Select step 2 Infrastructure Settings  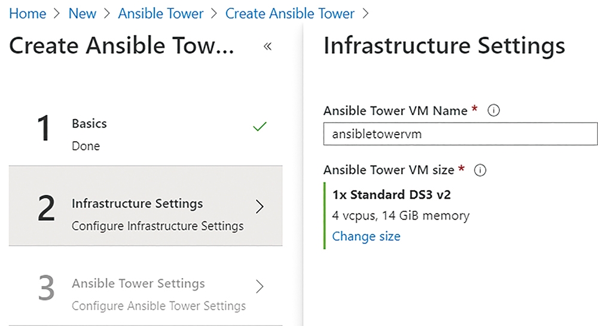(146, 206)
